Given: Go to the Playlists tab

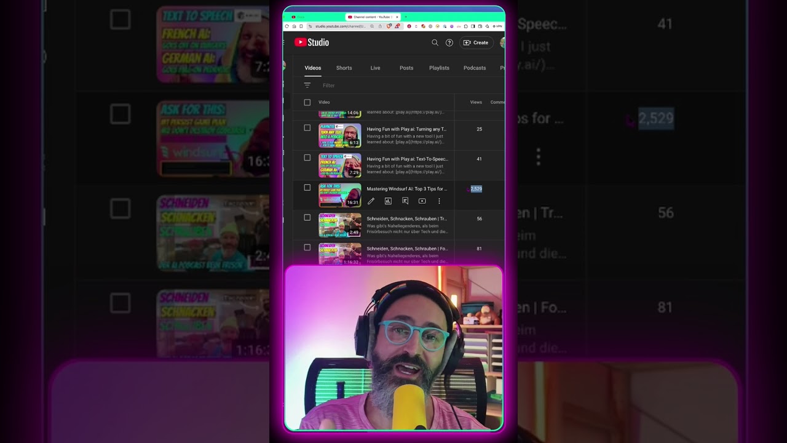Looking at the screenshot, I should click(x=439, y=68).
